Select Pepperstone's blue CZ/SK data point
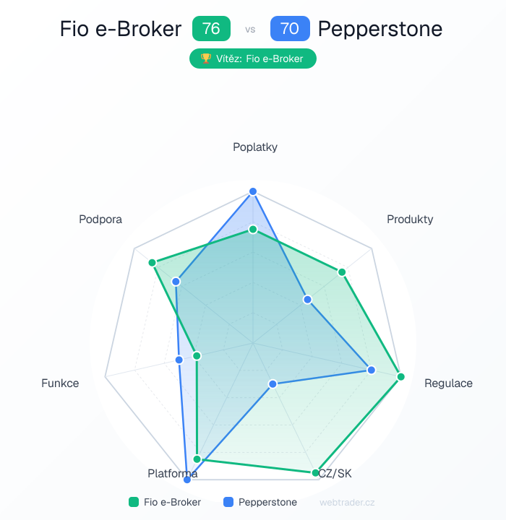This screenshot has height=520, width=506. [x=273, y=383]
